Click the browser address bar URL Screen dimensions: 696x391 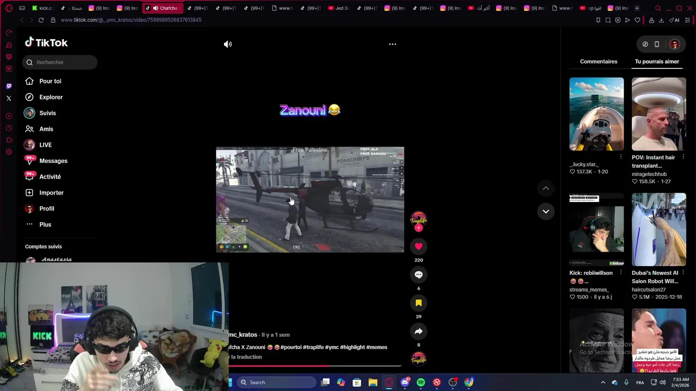[131, 20]
